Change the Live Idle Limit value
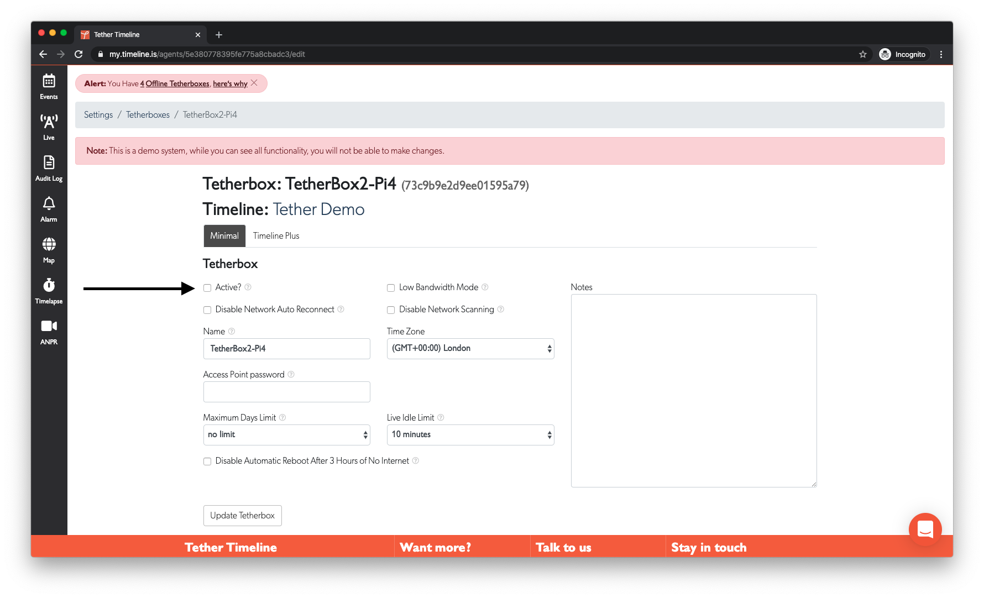 [470, 434]
